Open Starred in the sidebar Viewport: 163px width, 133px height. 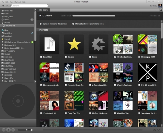coord(7,39)
